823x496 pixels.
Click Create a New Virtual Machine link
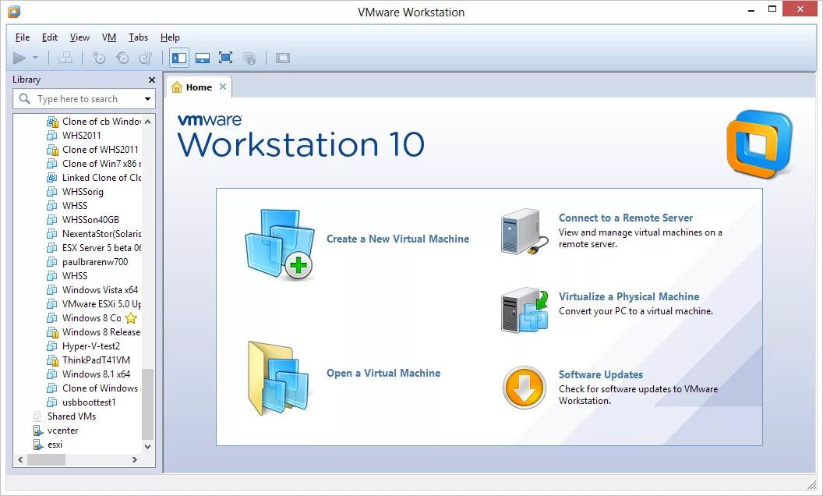tap(397, 239)
